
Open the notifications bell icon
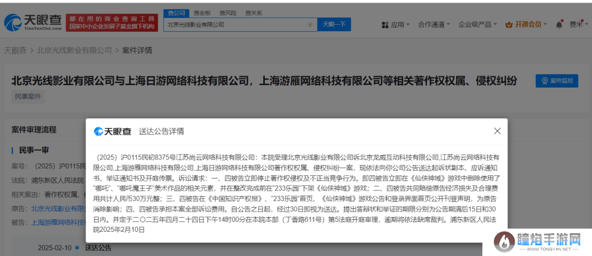pyautogui.click(x=559, y=25)
